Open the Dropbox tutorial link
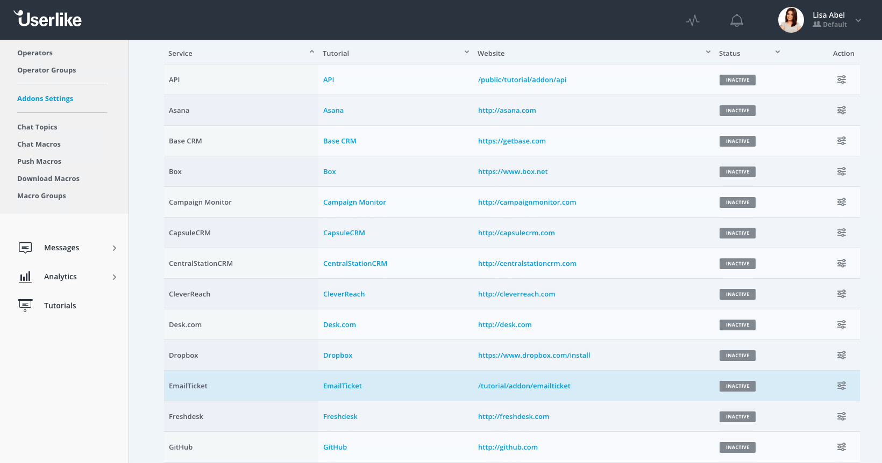Viewport: 882px width, 463px height. [338, 356]
